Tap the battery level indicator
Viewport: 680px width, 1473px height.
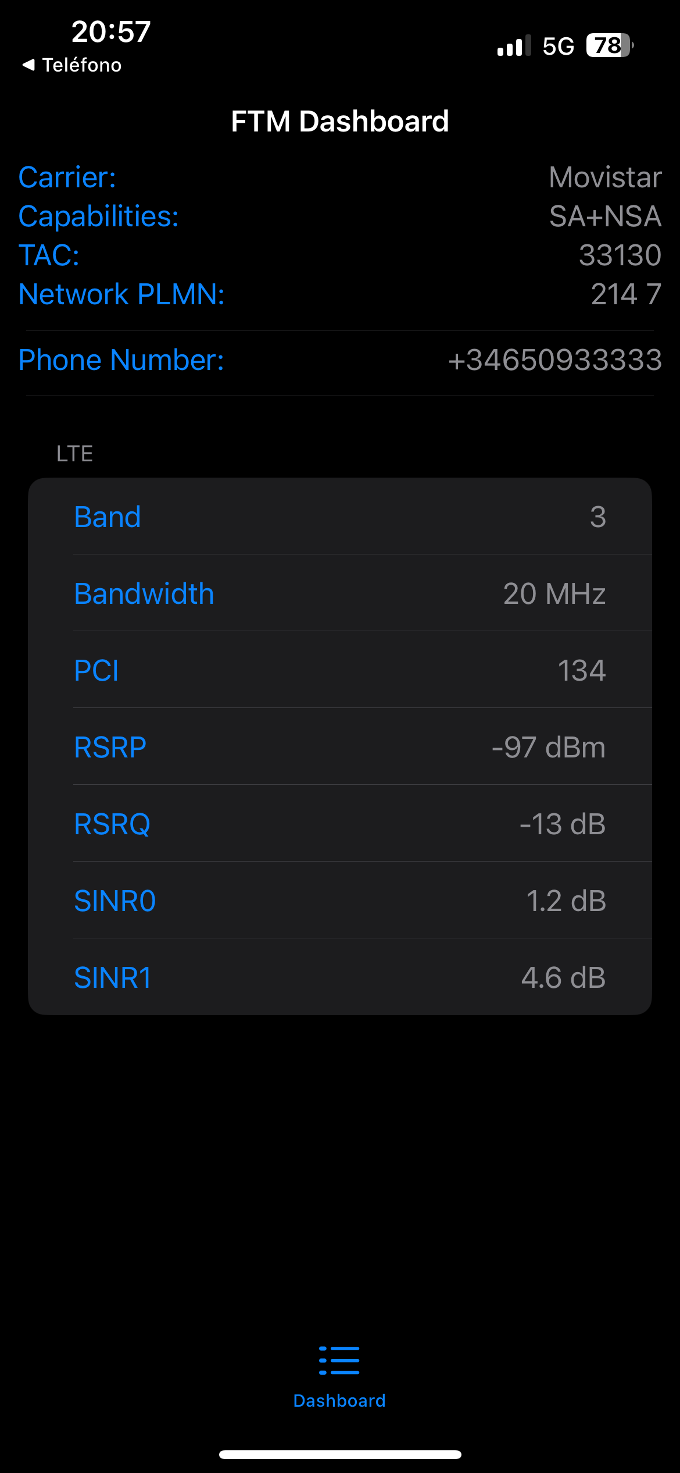click(x=609, y=45)
